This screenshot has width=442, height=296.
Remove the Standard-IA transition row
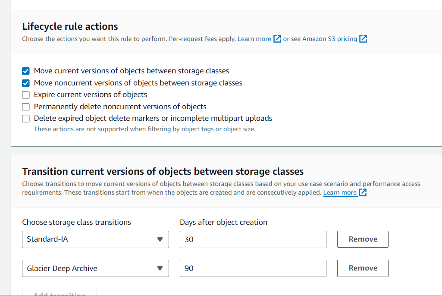point(363,239)
